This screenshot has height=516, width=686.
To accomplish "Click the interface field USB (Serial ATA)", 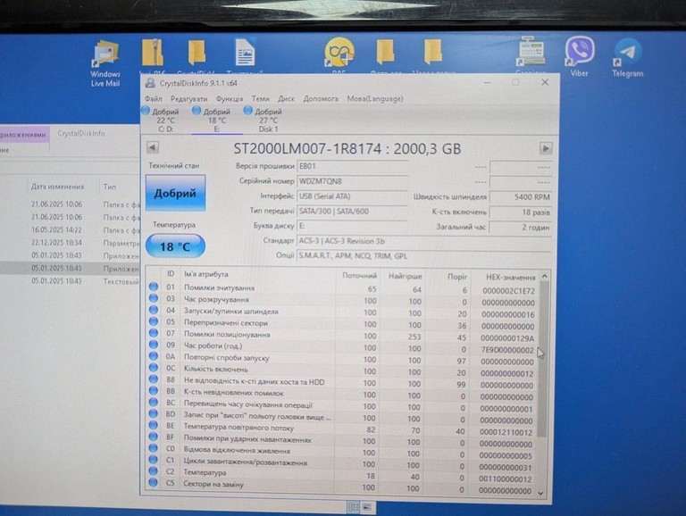I will click(x=353, y=196).
